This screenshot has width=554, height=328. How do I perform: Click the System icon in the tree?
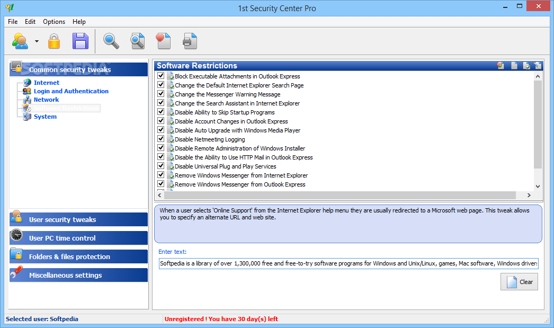pos(27,117)
